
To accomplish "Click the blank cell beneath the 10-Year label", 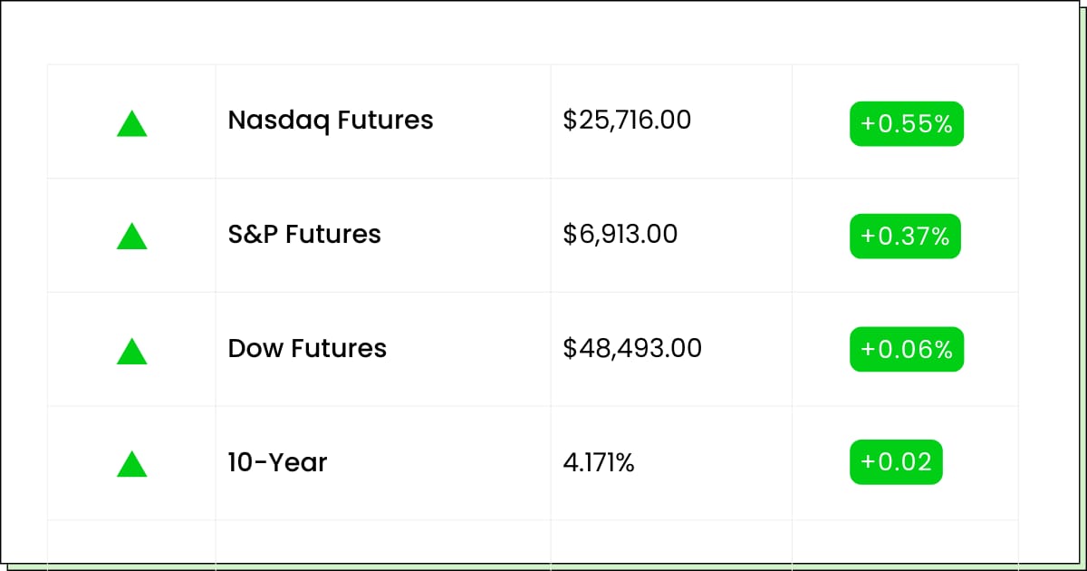I will coord(382,541).
